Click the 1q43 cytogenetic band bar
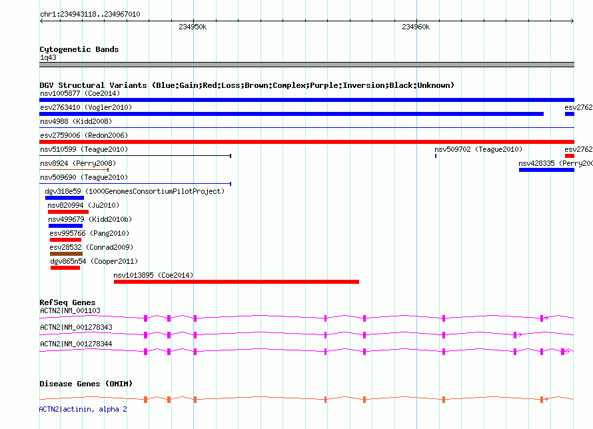This screenshot has width=593, height=429. point(306,65)
